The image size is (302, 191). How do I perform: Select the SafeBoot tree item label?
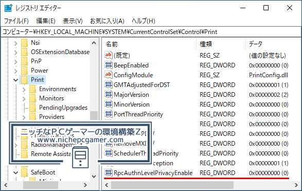point(43,172)
